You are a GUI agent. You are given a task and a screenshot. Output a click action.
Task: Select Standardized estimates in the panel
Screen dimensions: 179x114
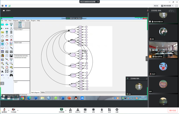tap(21, 58)
